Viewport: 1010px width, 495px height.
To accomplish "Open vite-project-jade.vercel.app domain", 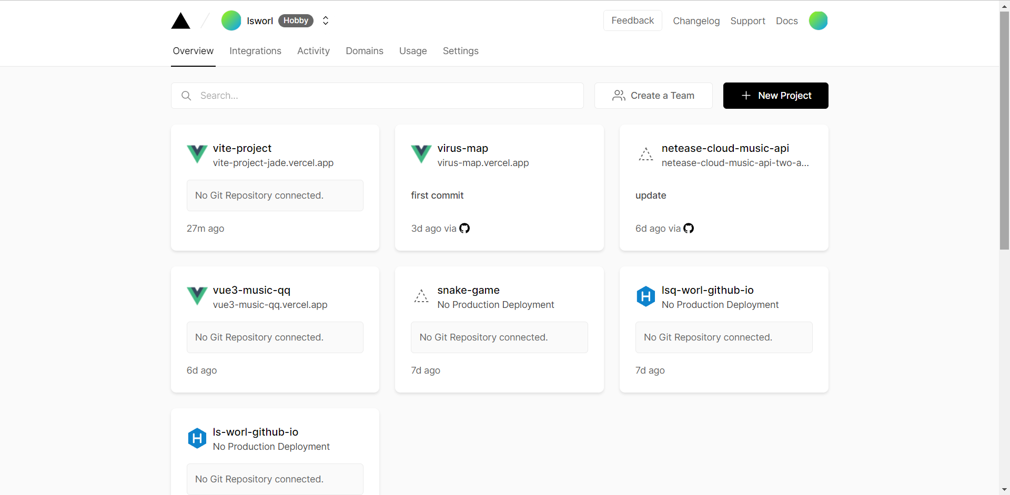I will [x=273, y=163].
